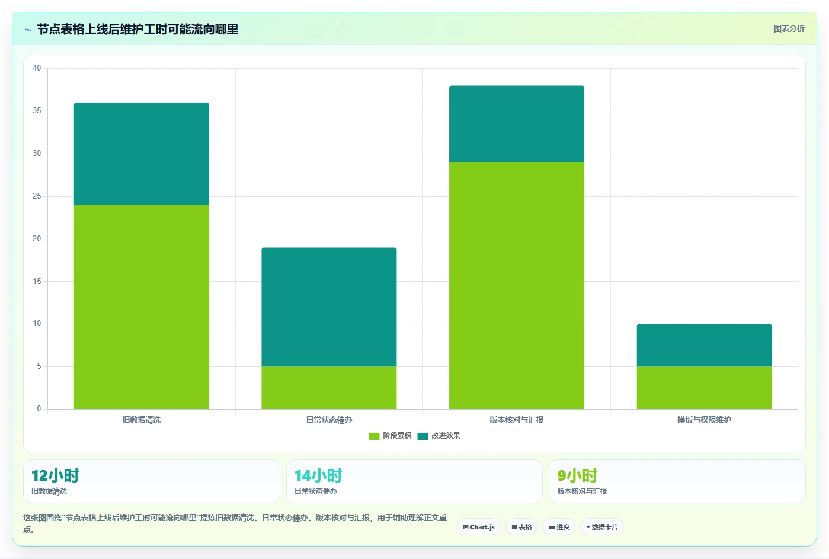
Task: Click the teal 改进效果 legend color box
Action: coord(422,436)
